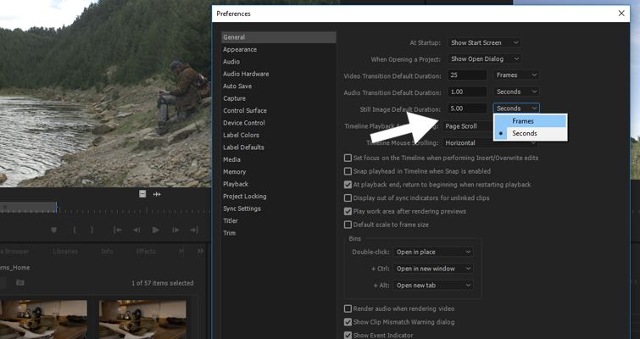
Task: Click the Go to Out point icon
Action: (196, 230)
